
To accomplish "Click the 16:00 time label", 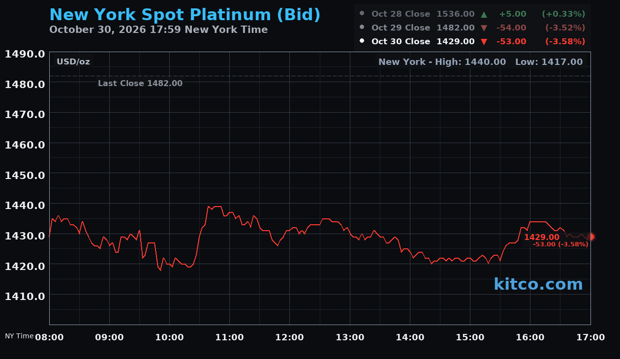I will (x=530, y=337).
